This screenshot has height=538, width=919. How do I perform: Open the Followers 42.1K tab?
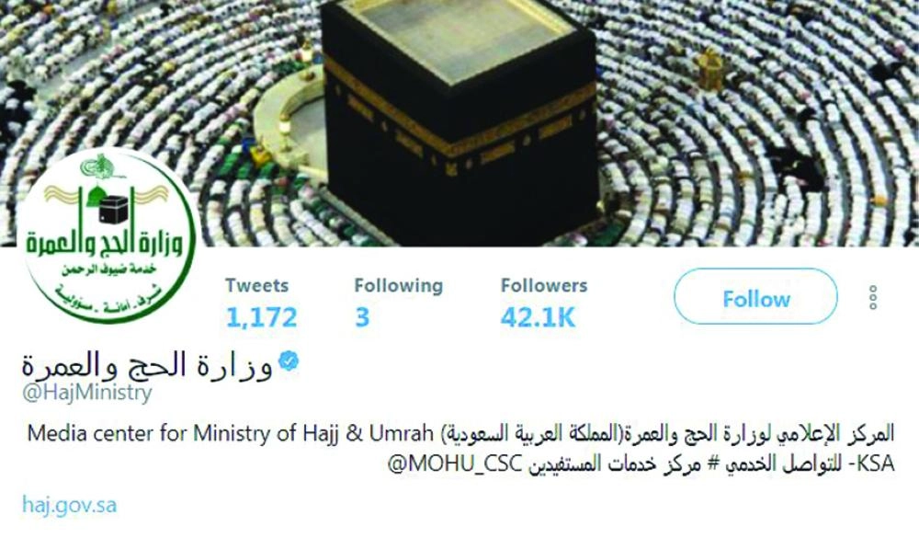pos(543,302)
